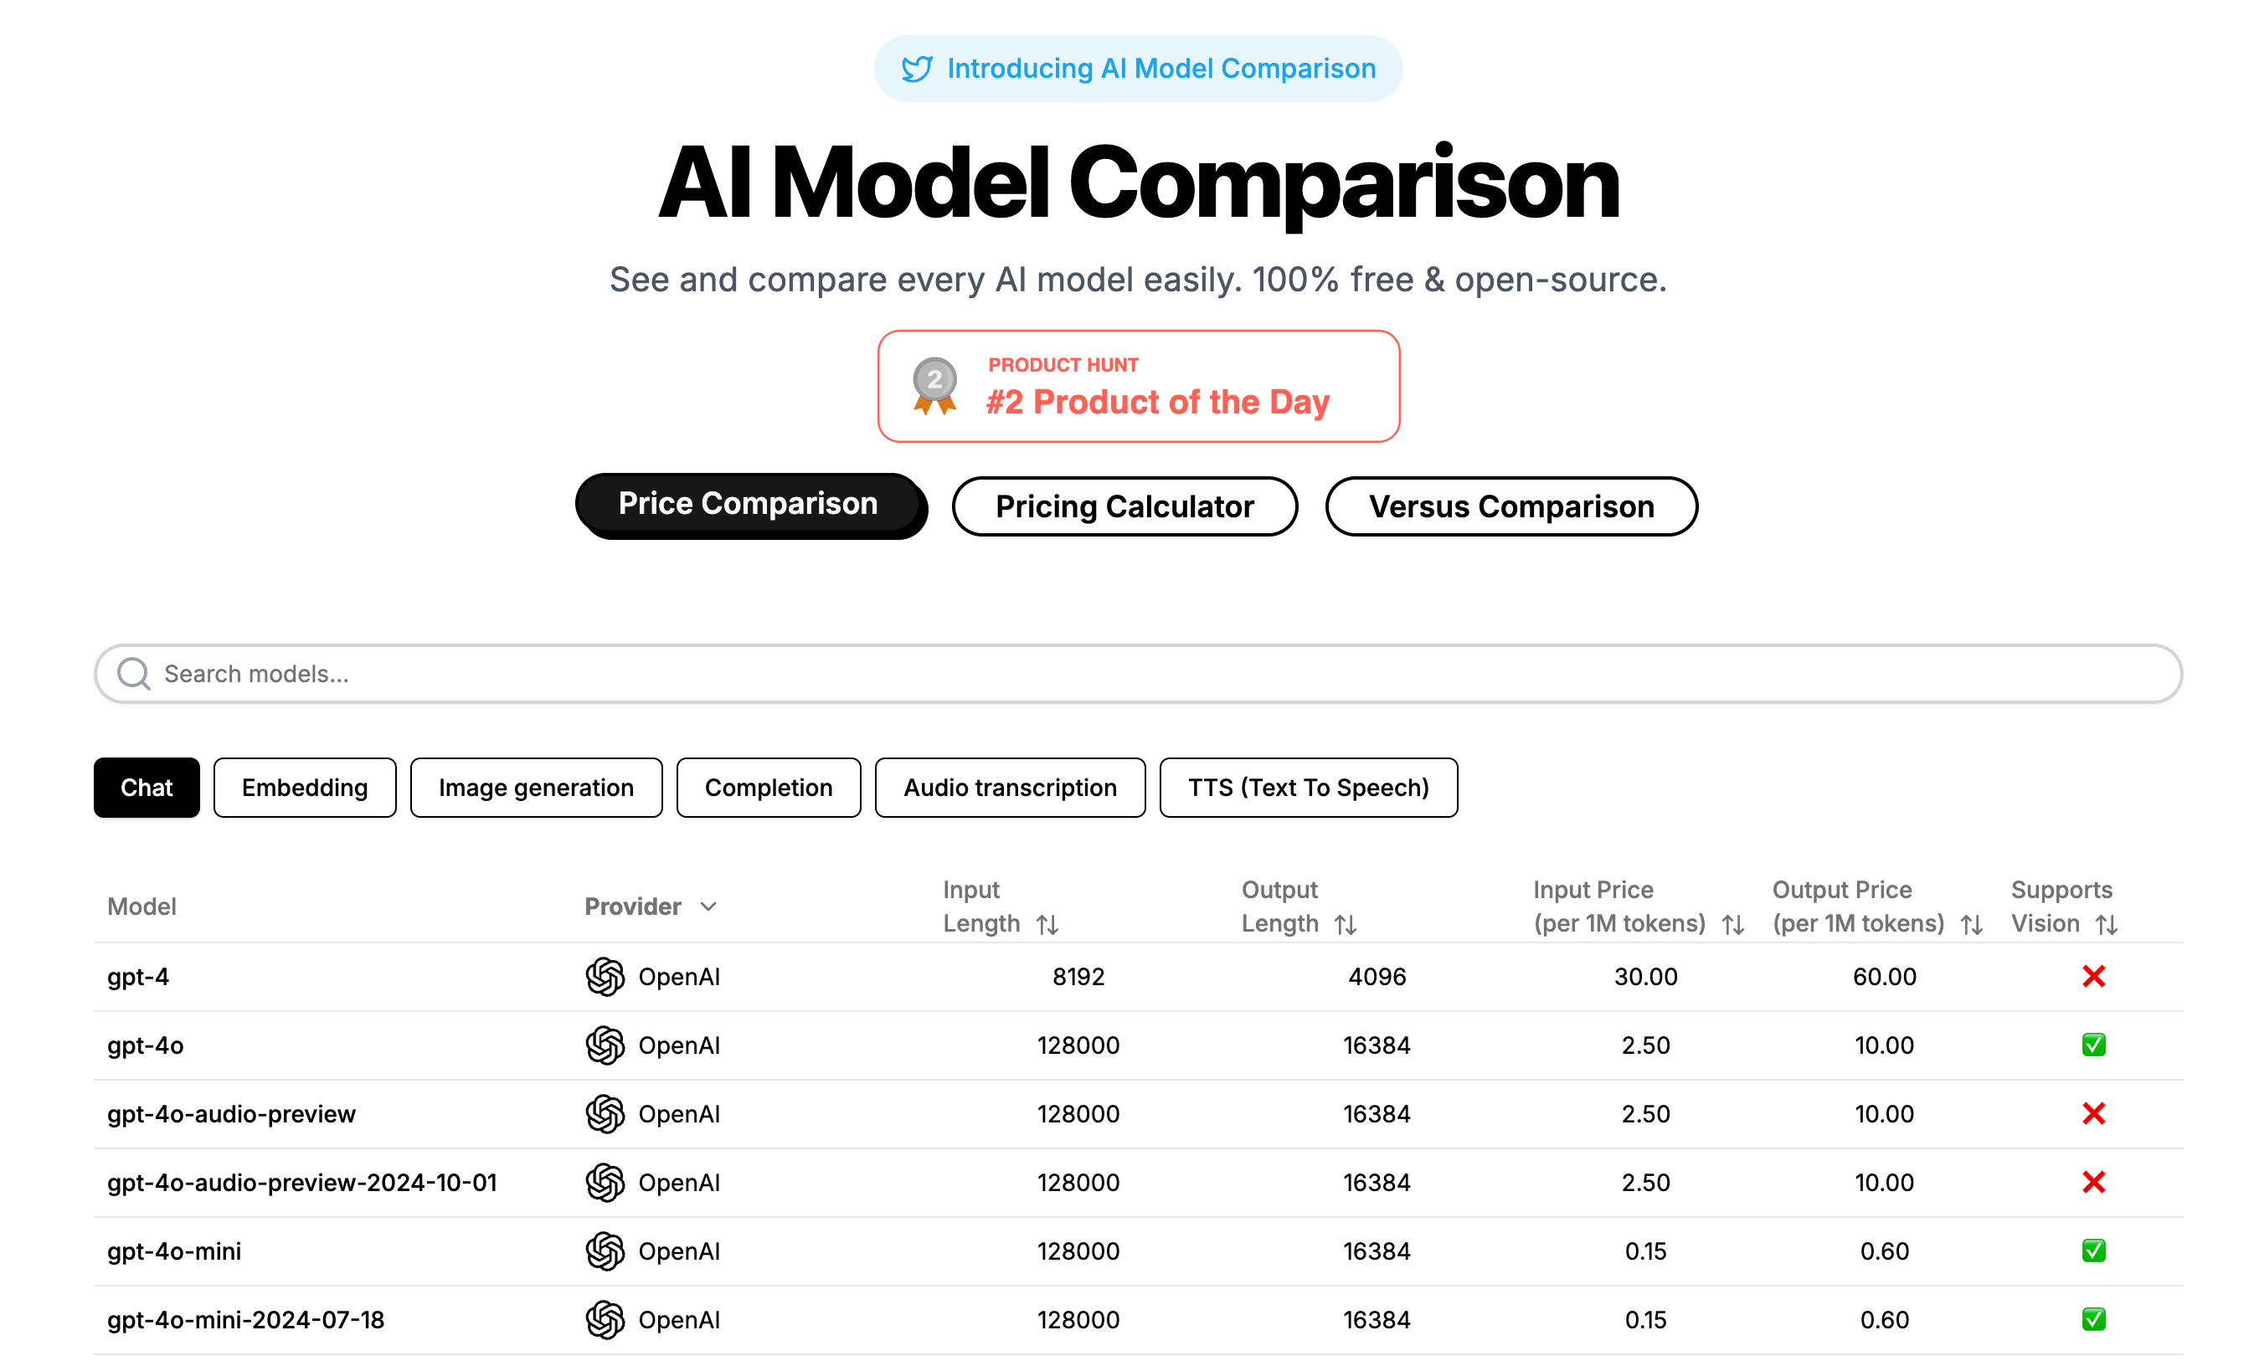The width and height of the screenshot is (2254, 1361).
Task: Sort by Output Length arrows icon
Action: pos(1345,925)
